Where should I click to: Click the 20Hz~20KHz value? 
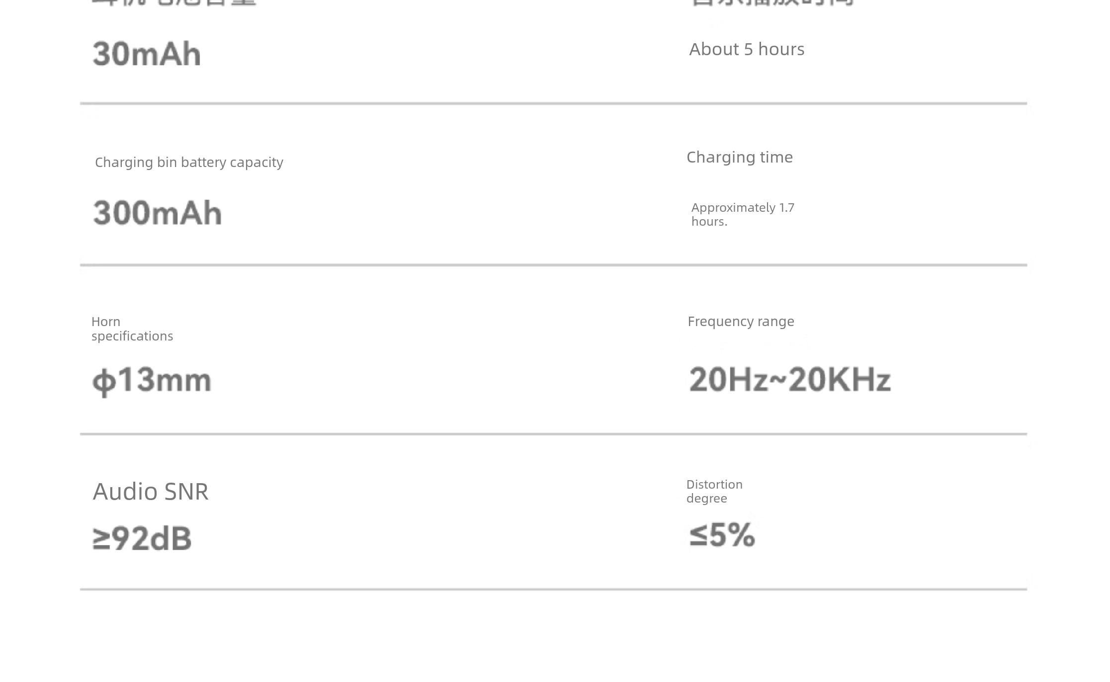coord(789,380)
